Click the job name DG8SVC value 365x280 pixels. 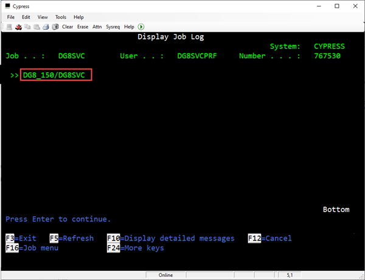coord(71,56)
